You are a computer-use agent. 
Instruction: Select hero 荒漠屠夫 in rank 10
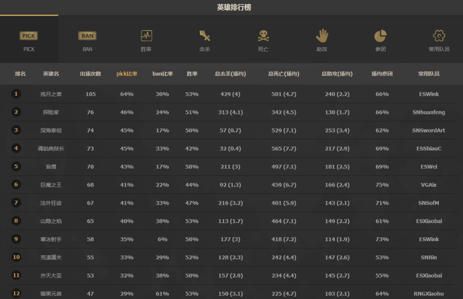tap(51, 257)
